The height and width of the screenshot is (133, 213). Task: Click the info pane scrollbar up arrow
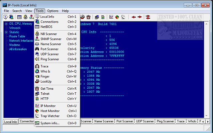(x=206, y=24)
